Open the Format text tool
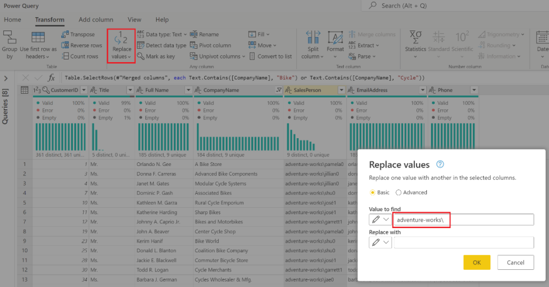Image resolution: width=549 pixels, height=287 pixels. tap(335, 45)
